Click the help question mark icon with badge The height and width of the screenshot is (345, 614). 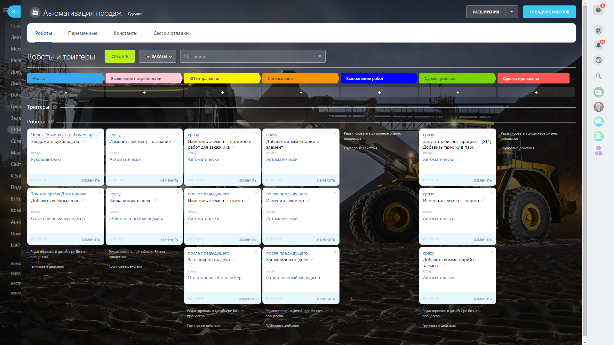[598, 10]
